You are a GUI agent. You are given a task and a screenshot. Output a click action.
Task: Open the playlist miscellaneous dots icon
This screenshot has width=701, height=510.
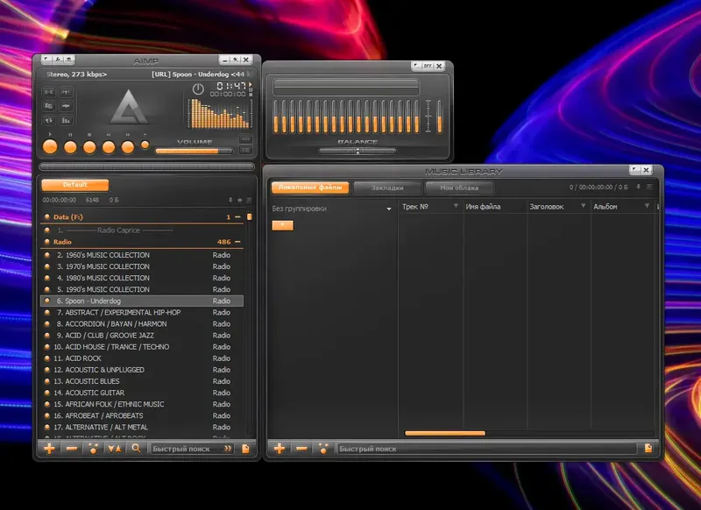coord(94,449)
